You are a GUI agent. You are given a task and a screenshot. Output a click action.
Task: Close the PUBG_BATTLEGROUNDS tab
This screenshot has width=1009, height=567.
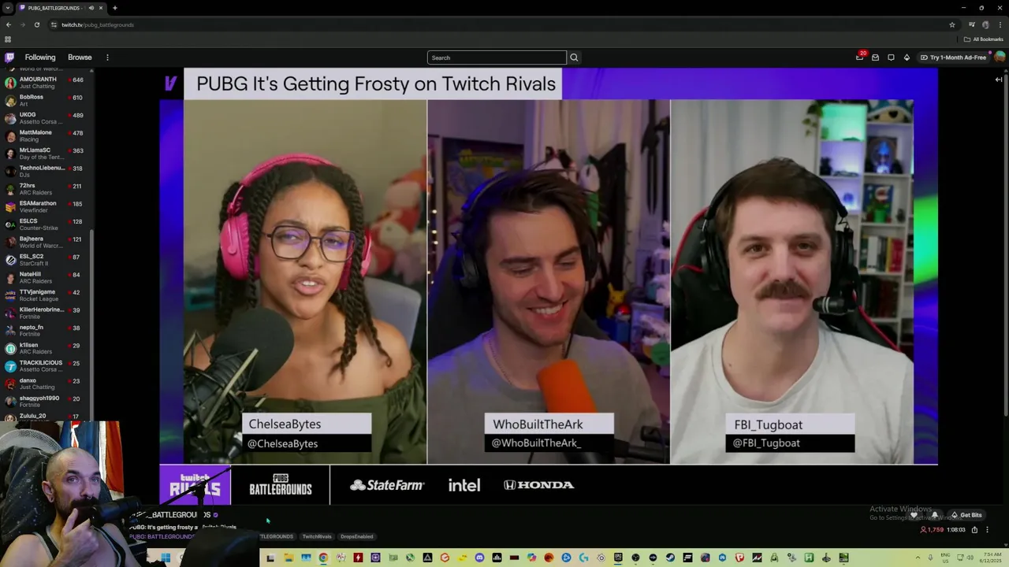(x=102, y=8)
